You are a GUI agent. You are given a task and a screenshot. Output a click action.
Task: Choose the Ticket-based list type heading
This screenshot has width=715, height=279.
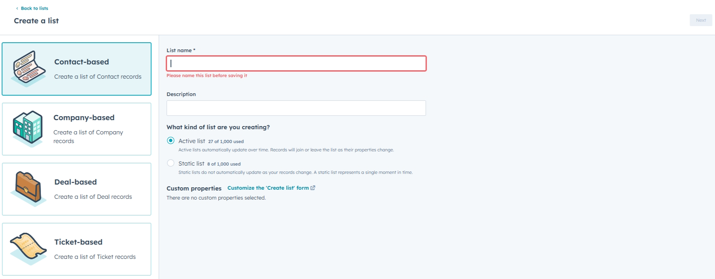click(78, 242)
